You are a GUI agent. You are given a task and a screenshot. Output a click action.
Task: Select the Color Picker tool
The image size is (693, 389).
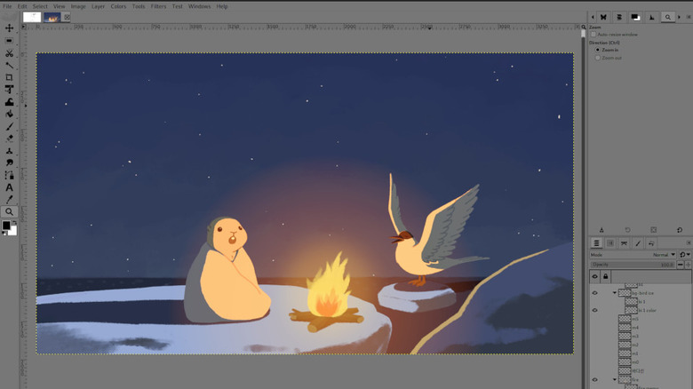pos(9,200)
